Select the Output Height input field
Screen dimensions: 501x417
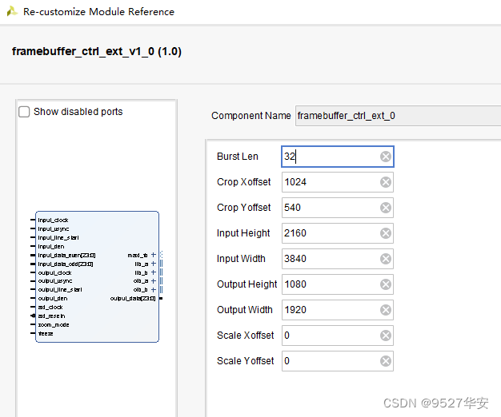tap(330, 284)
